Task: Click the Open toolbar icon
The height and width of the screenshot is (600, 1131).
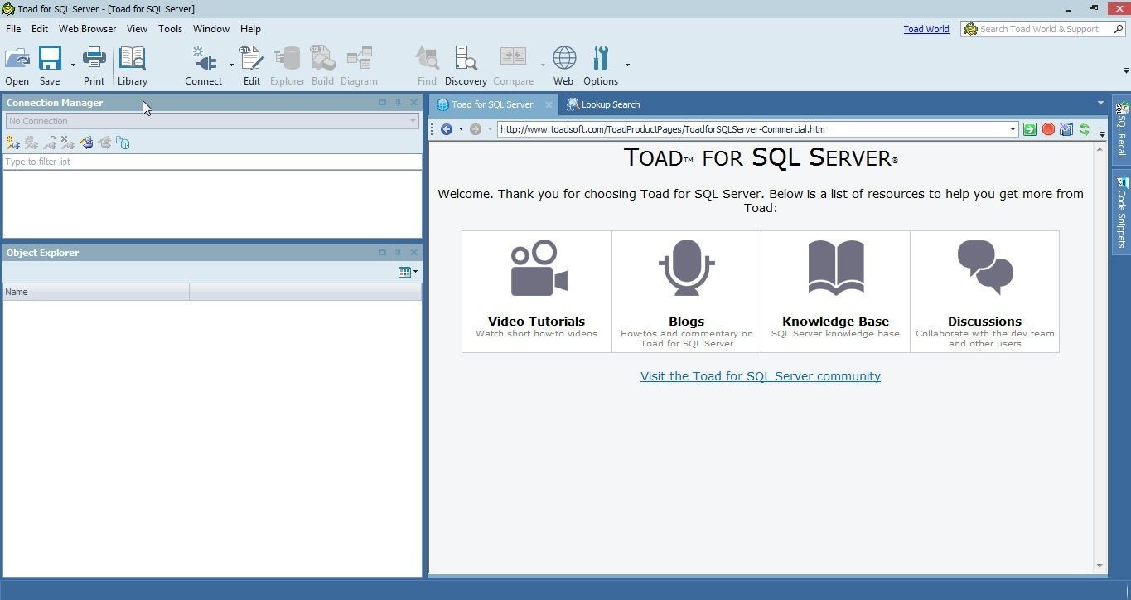Action: 17,60
